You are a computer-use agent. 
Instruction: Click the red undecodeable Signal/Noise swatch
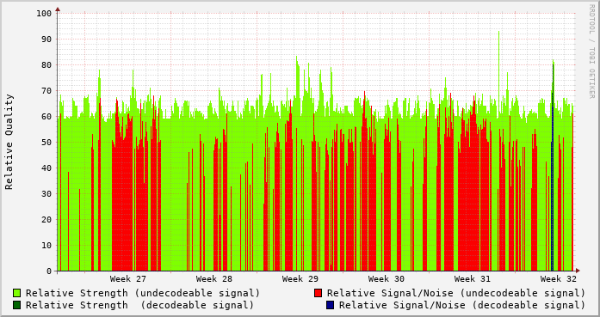318,293
